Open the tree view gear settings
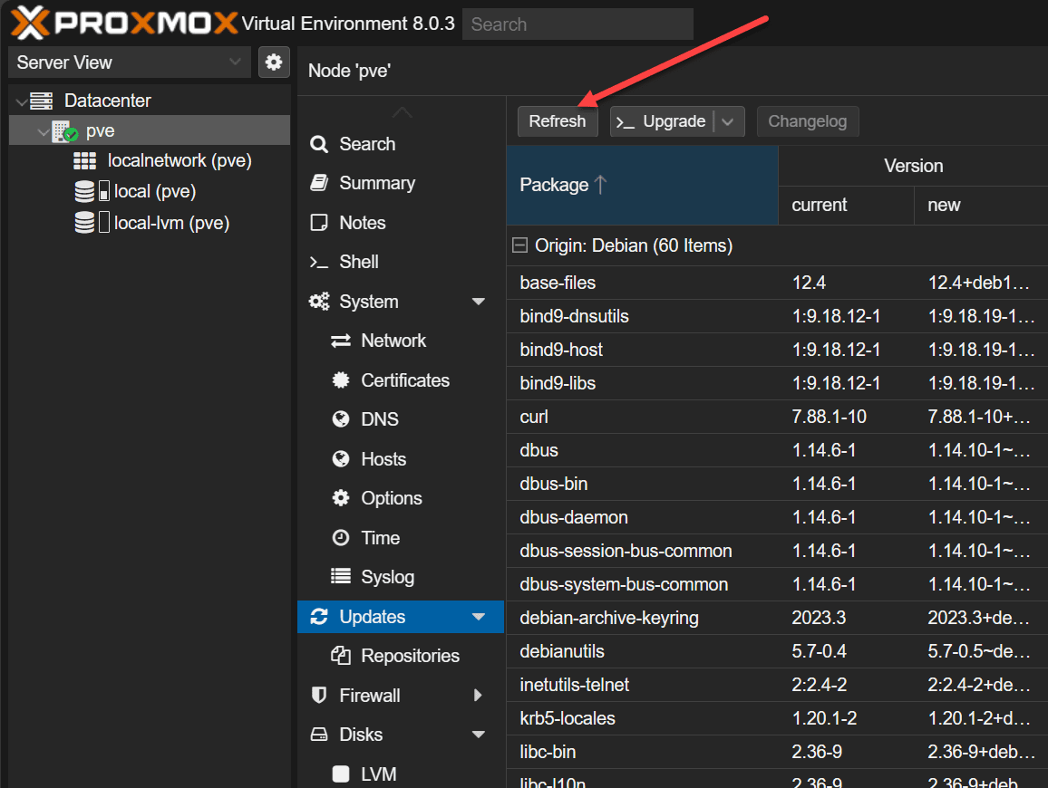 274,62
